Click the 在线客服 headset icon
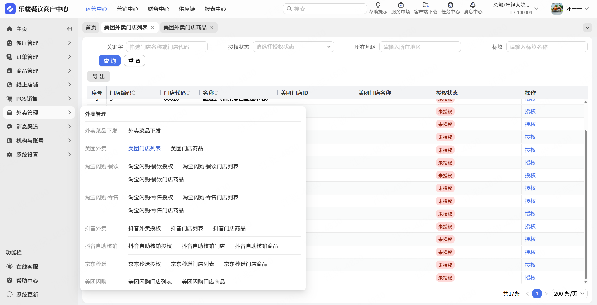This screenshot has height=305, width=597. (10, 267)
